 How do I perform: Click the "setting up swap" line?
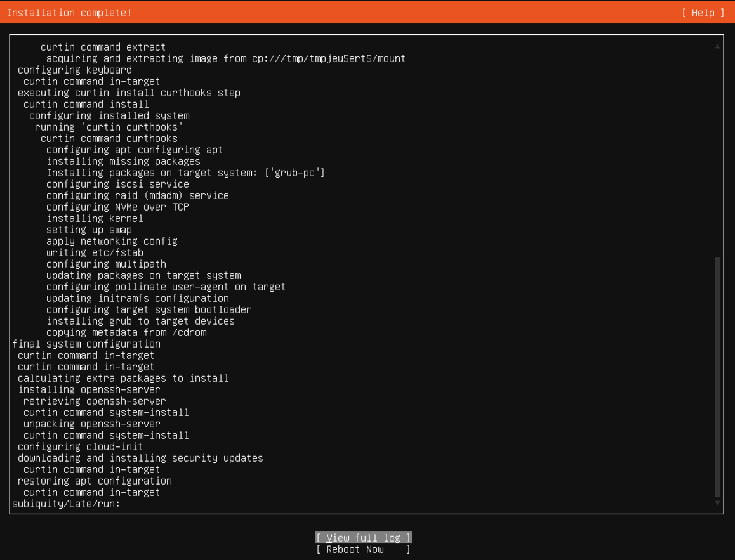point(89,230)
